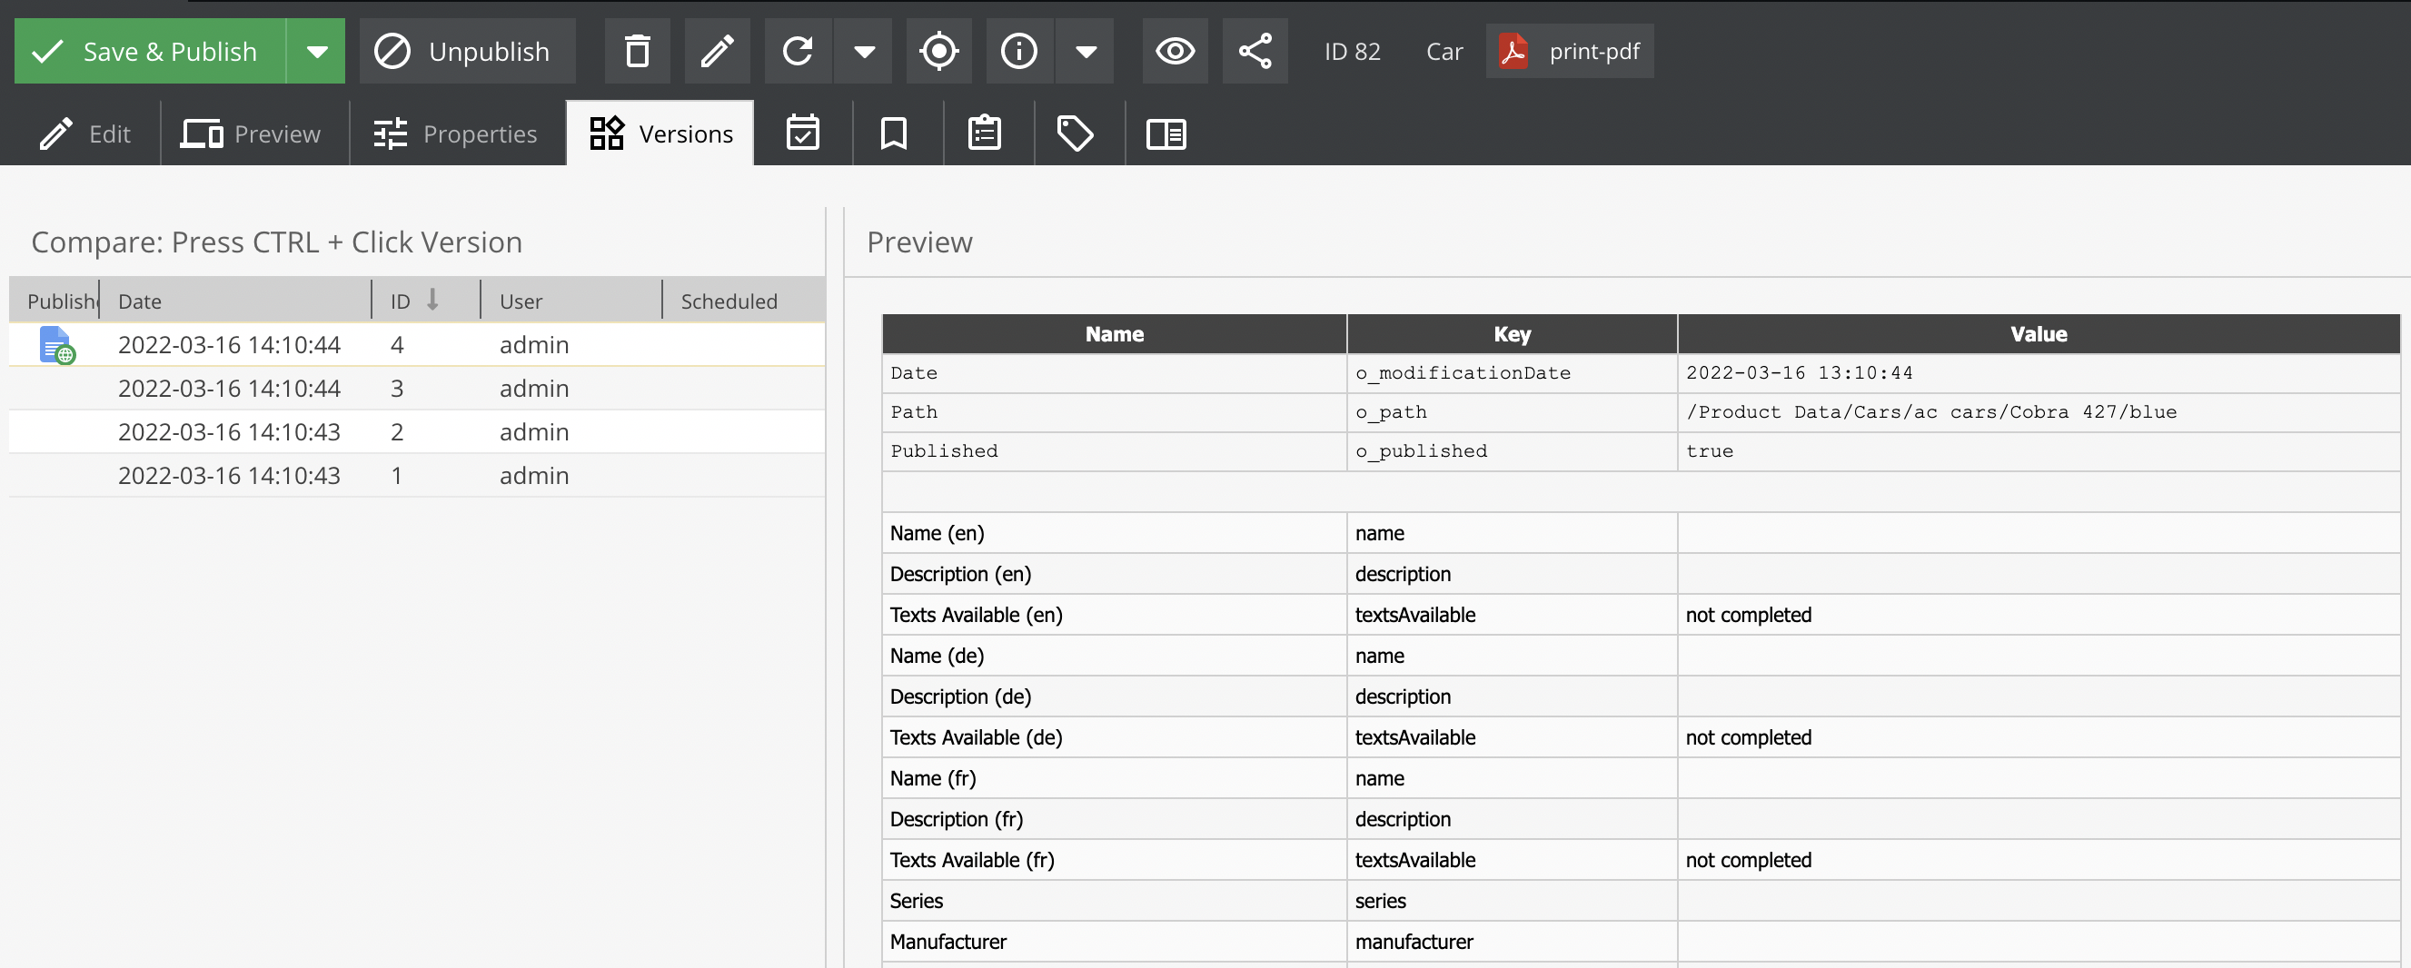Click the manufacturer key cell
The height and width of the screenshot is (968, 2411).
tap(1512, 942)
